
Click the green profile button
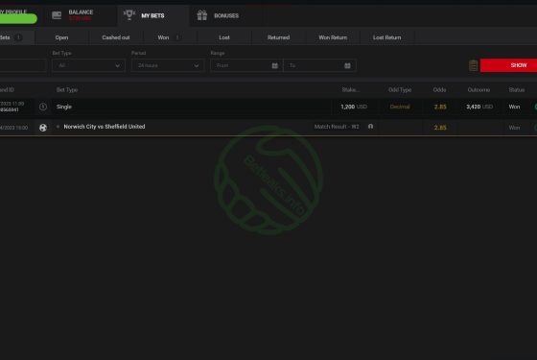[x=18, y=18]
